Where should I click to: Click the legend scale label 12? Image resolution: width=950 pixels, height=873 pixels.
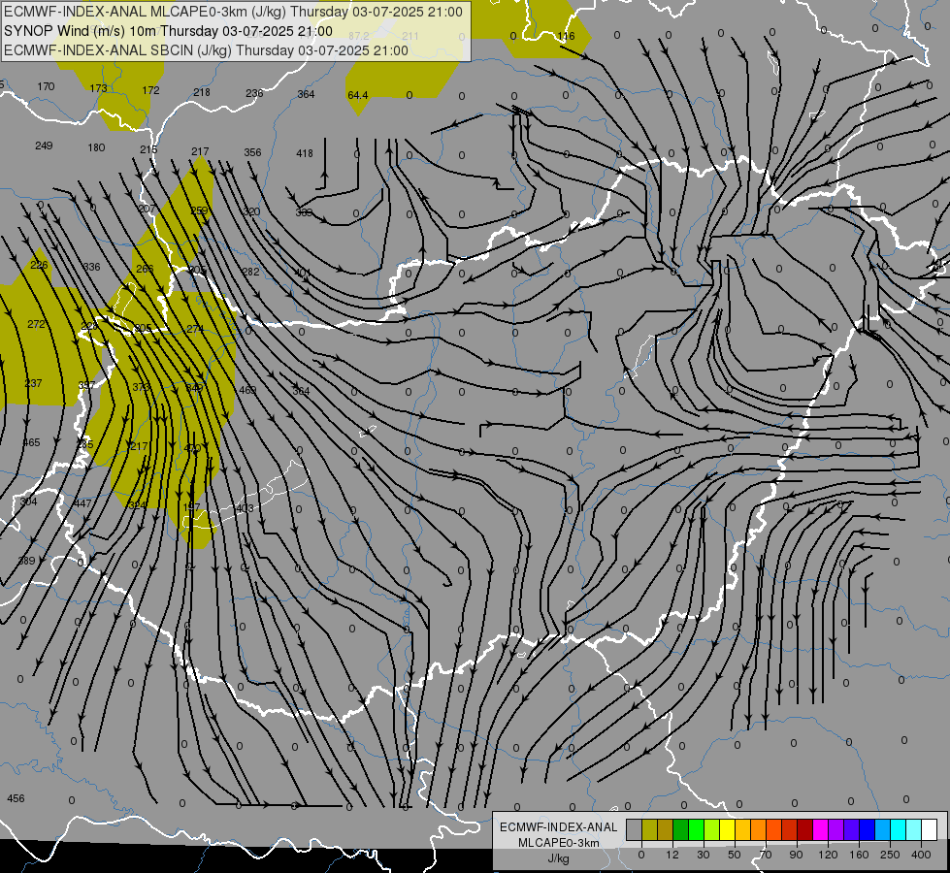(x=672, y=855)
